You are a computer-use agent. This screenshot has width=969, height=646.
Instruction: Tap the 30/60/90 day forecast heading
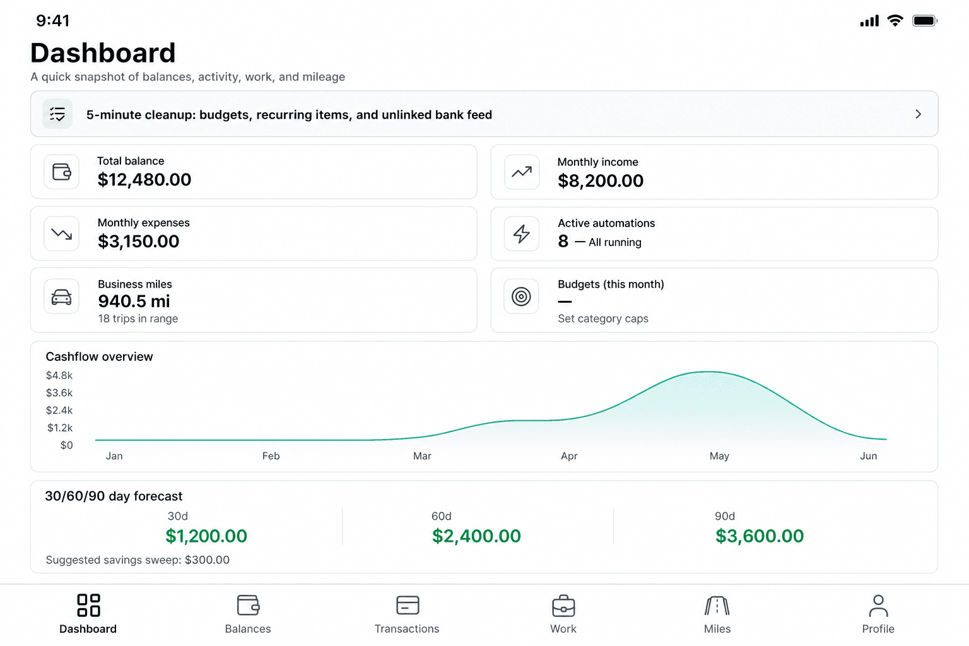[114, 496]
